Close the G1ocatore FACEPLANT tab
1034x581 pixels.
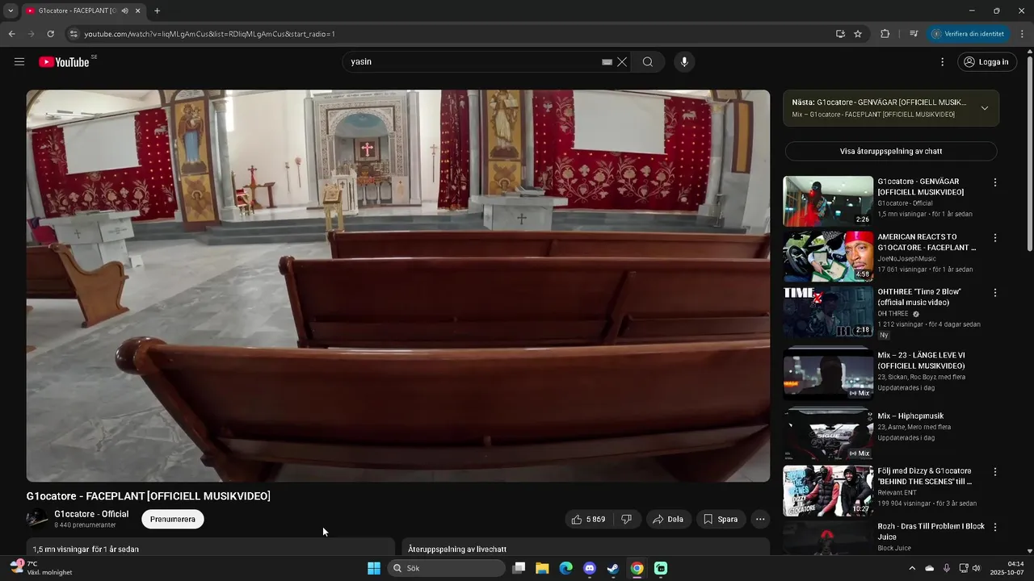tap(138, 11)
